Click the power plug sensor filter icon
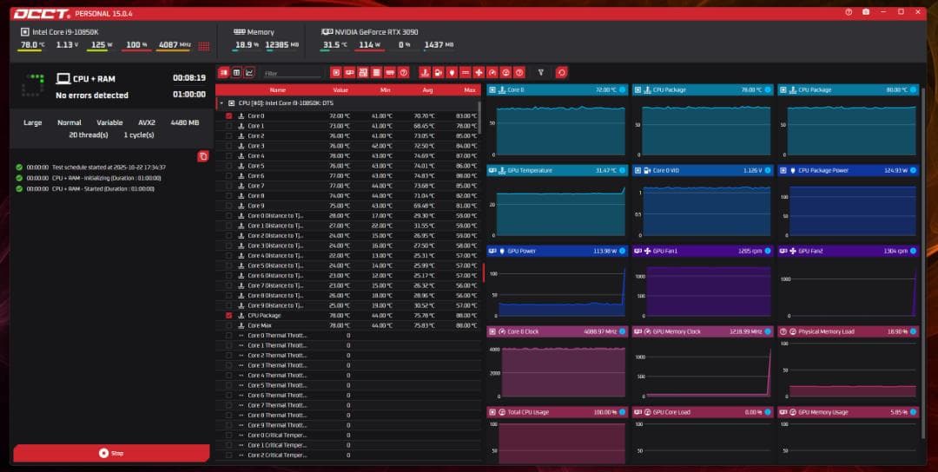This screenshot has width=938, height=472. [452, 73]
